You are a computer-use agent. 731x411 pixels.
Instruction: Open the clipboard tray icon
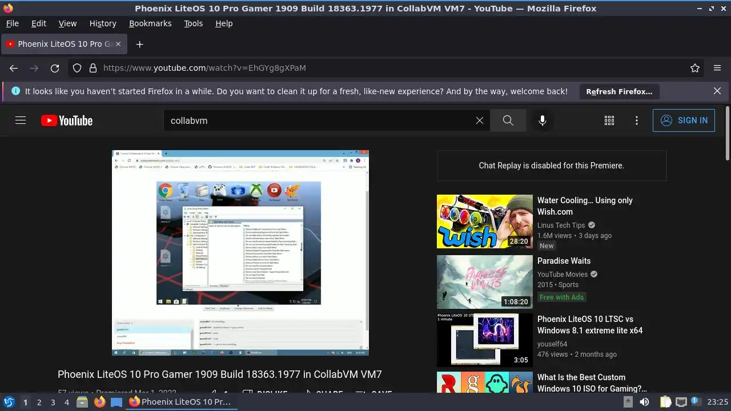665,402
